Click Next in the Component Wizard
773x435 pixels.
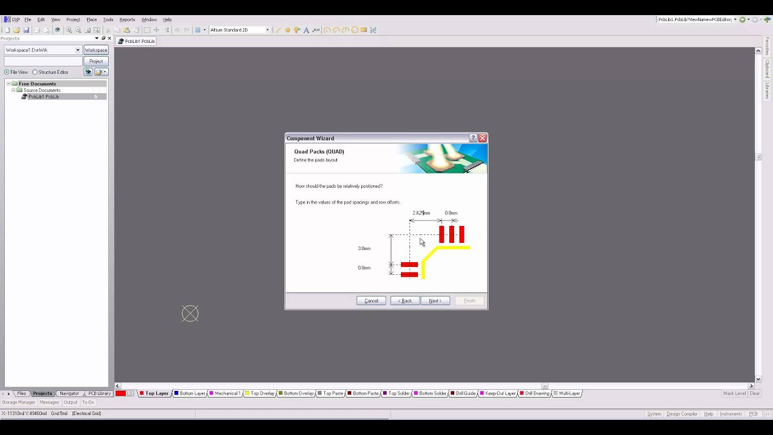pos(435,301)
